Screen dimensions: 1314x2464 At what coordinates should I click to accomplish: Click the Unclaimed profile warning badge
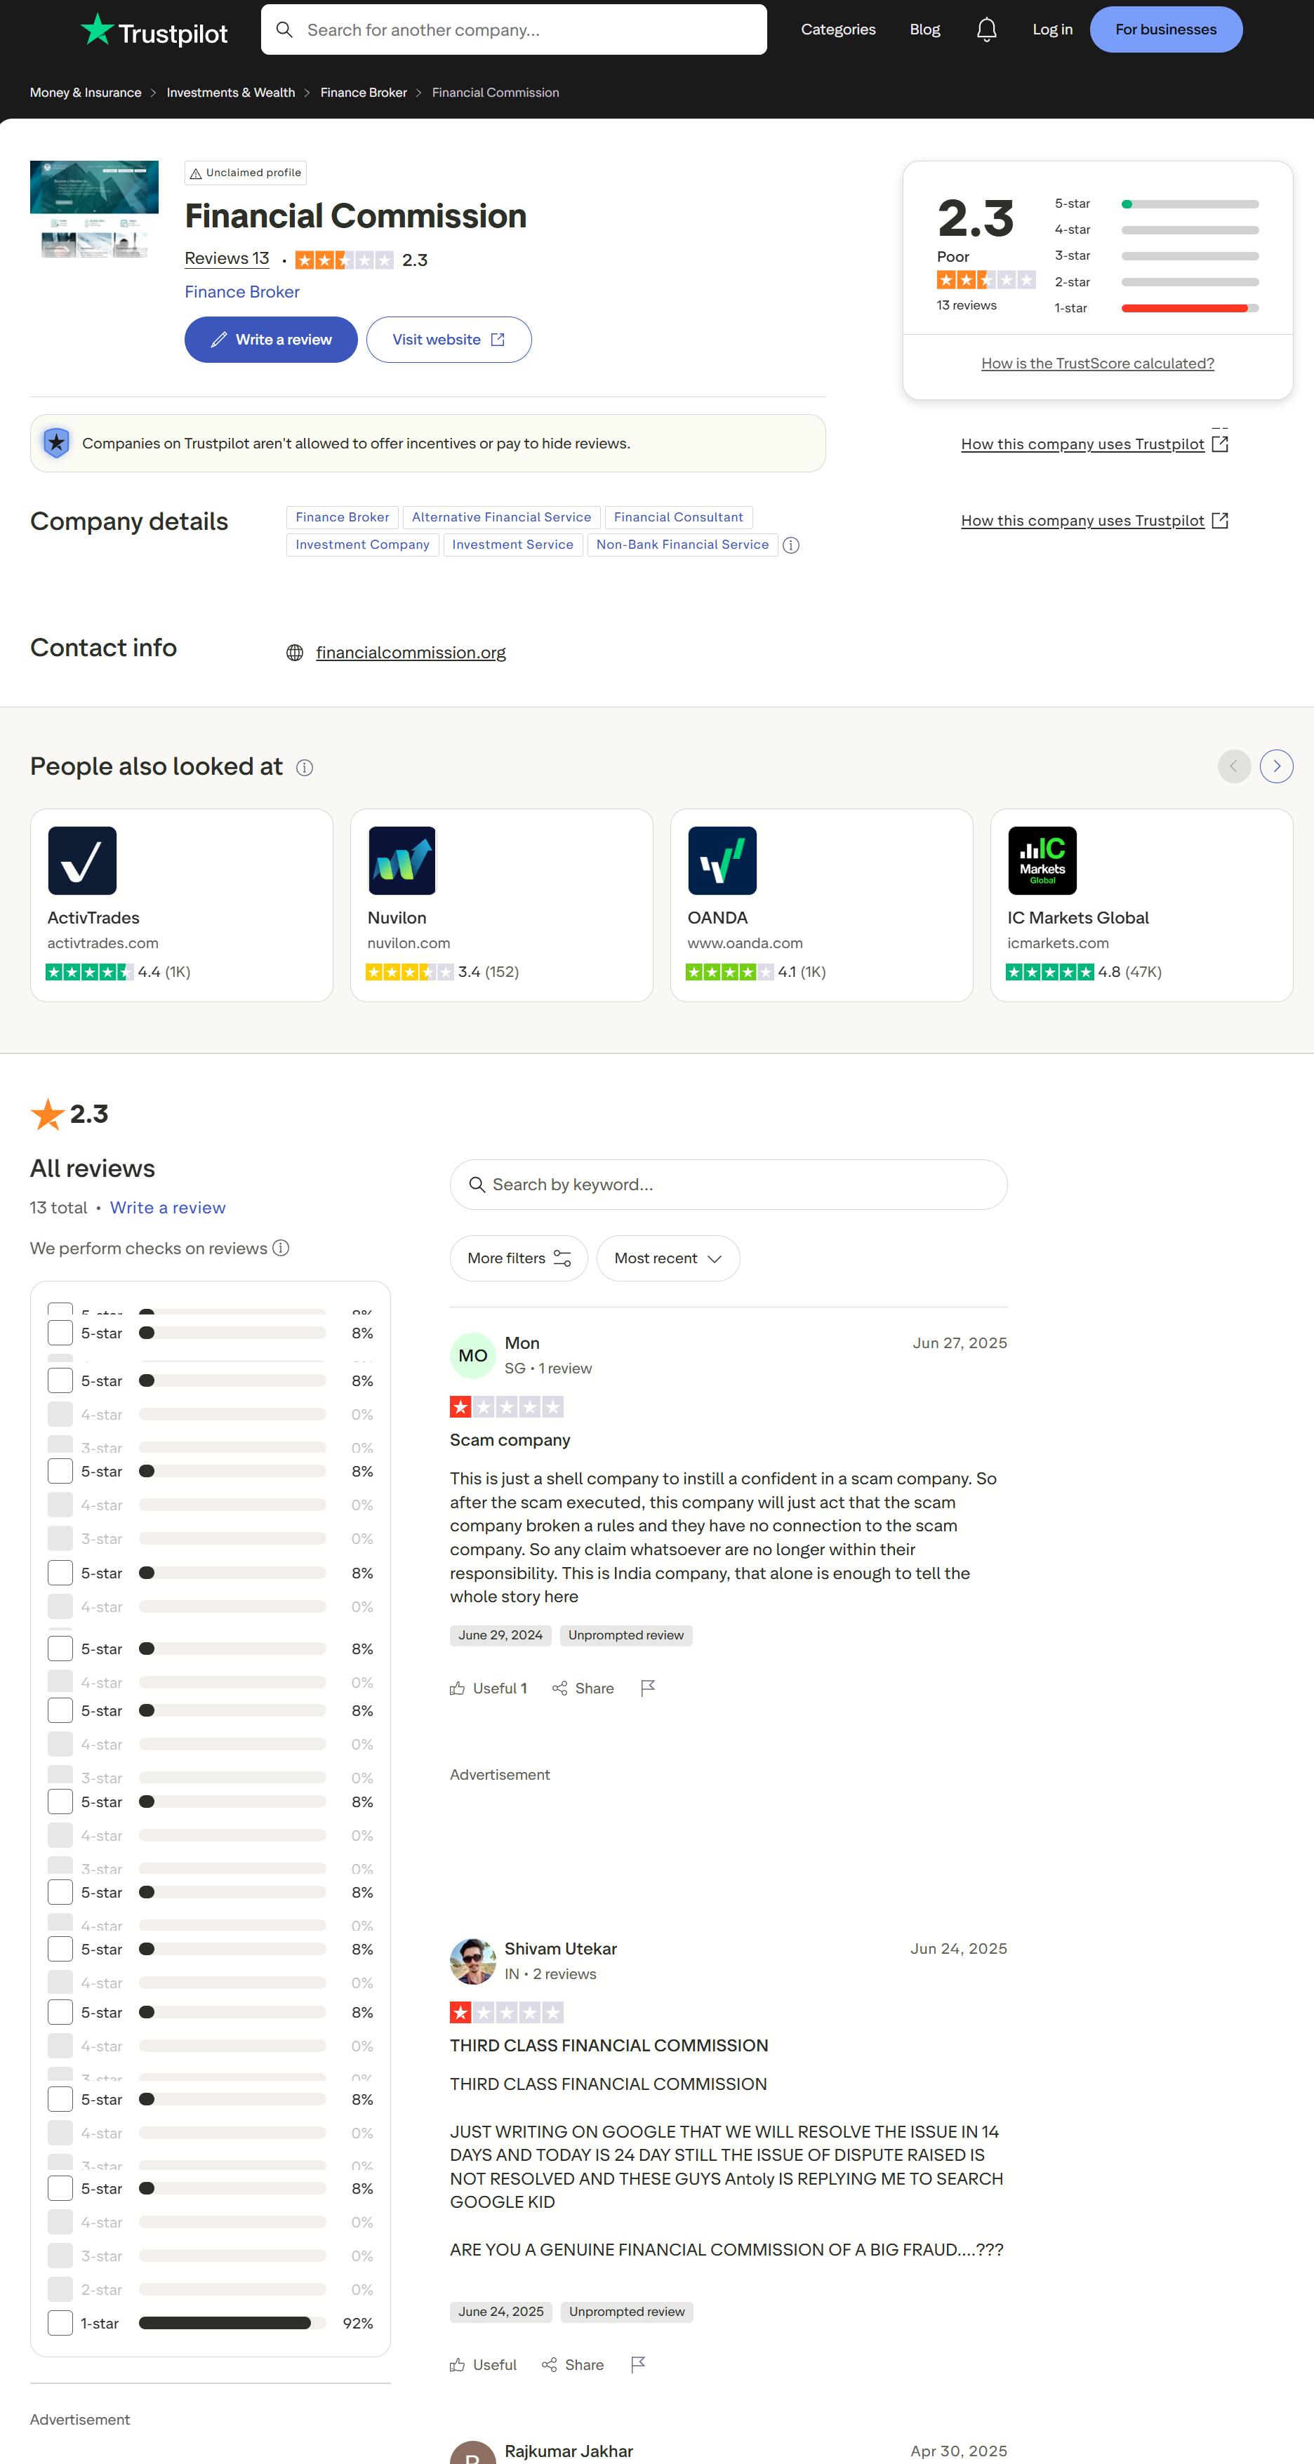245,173
